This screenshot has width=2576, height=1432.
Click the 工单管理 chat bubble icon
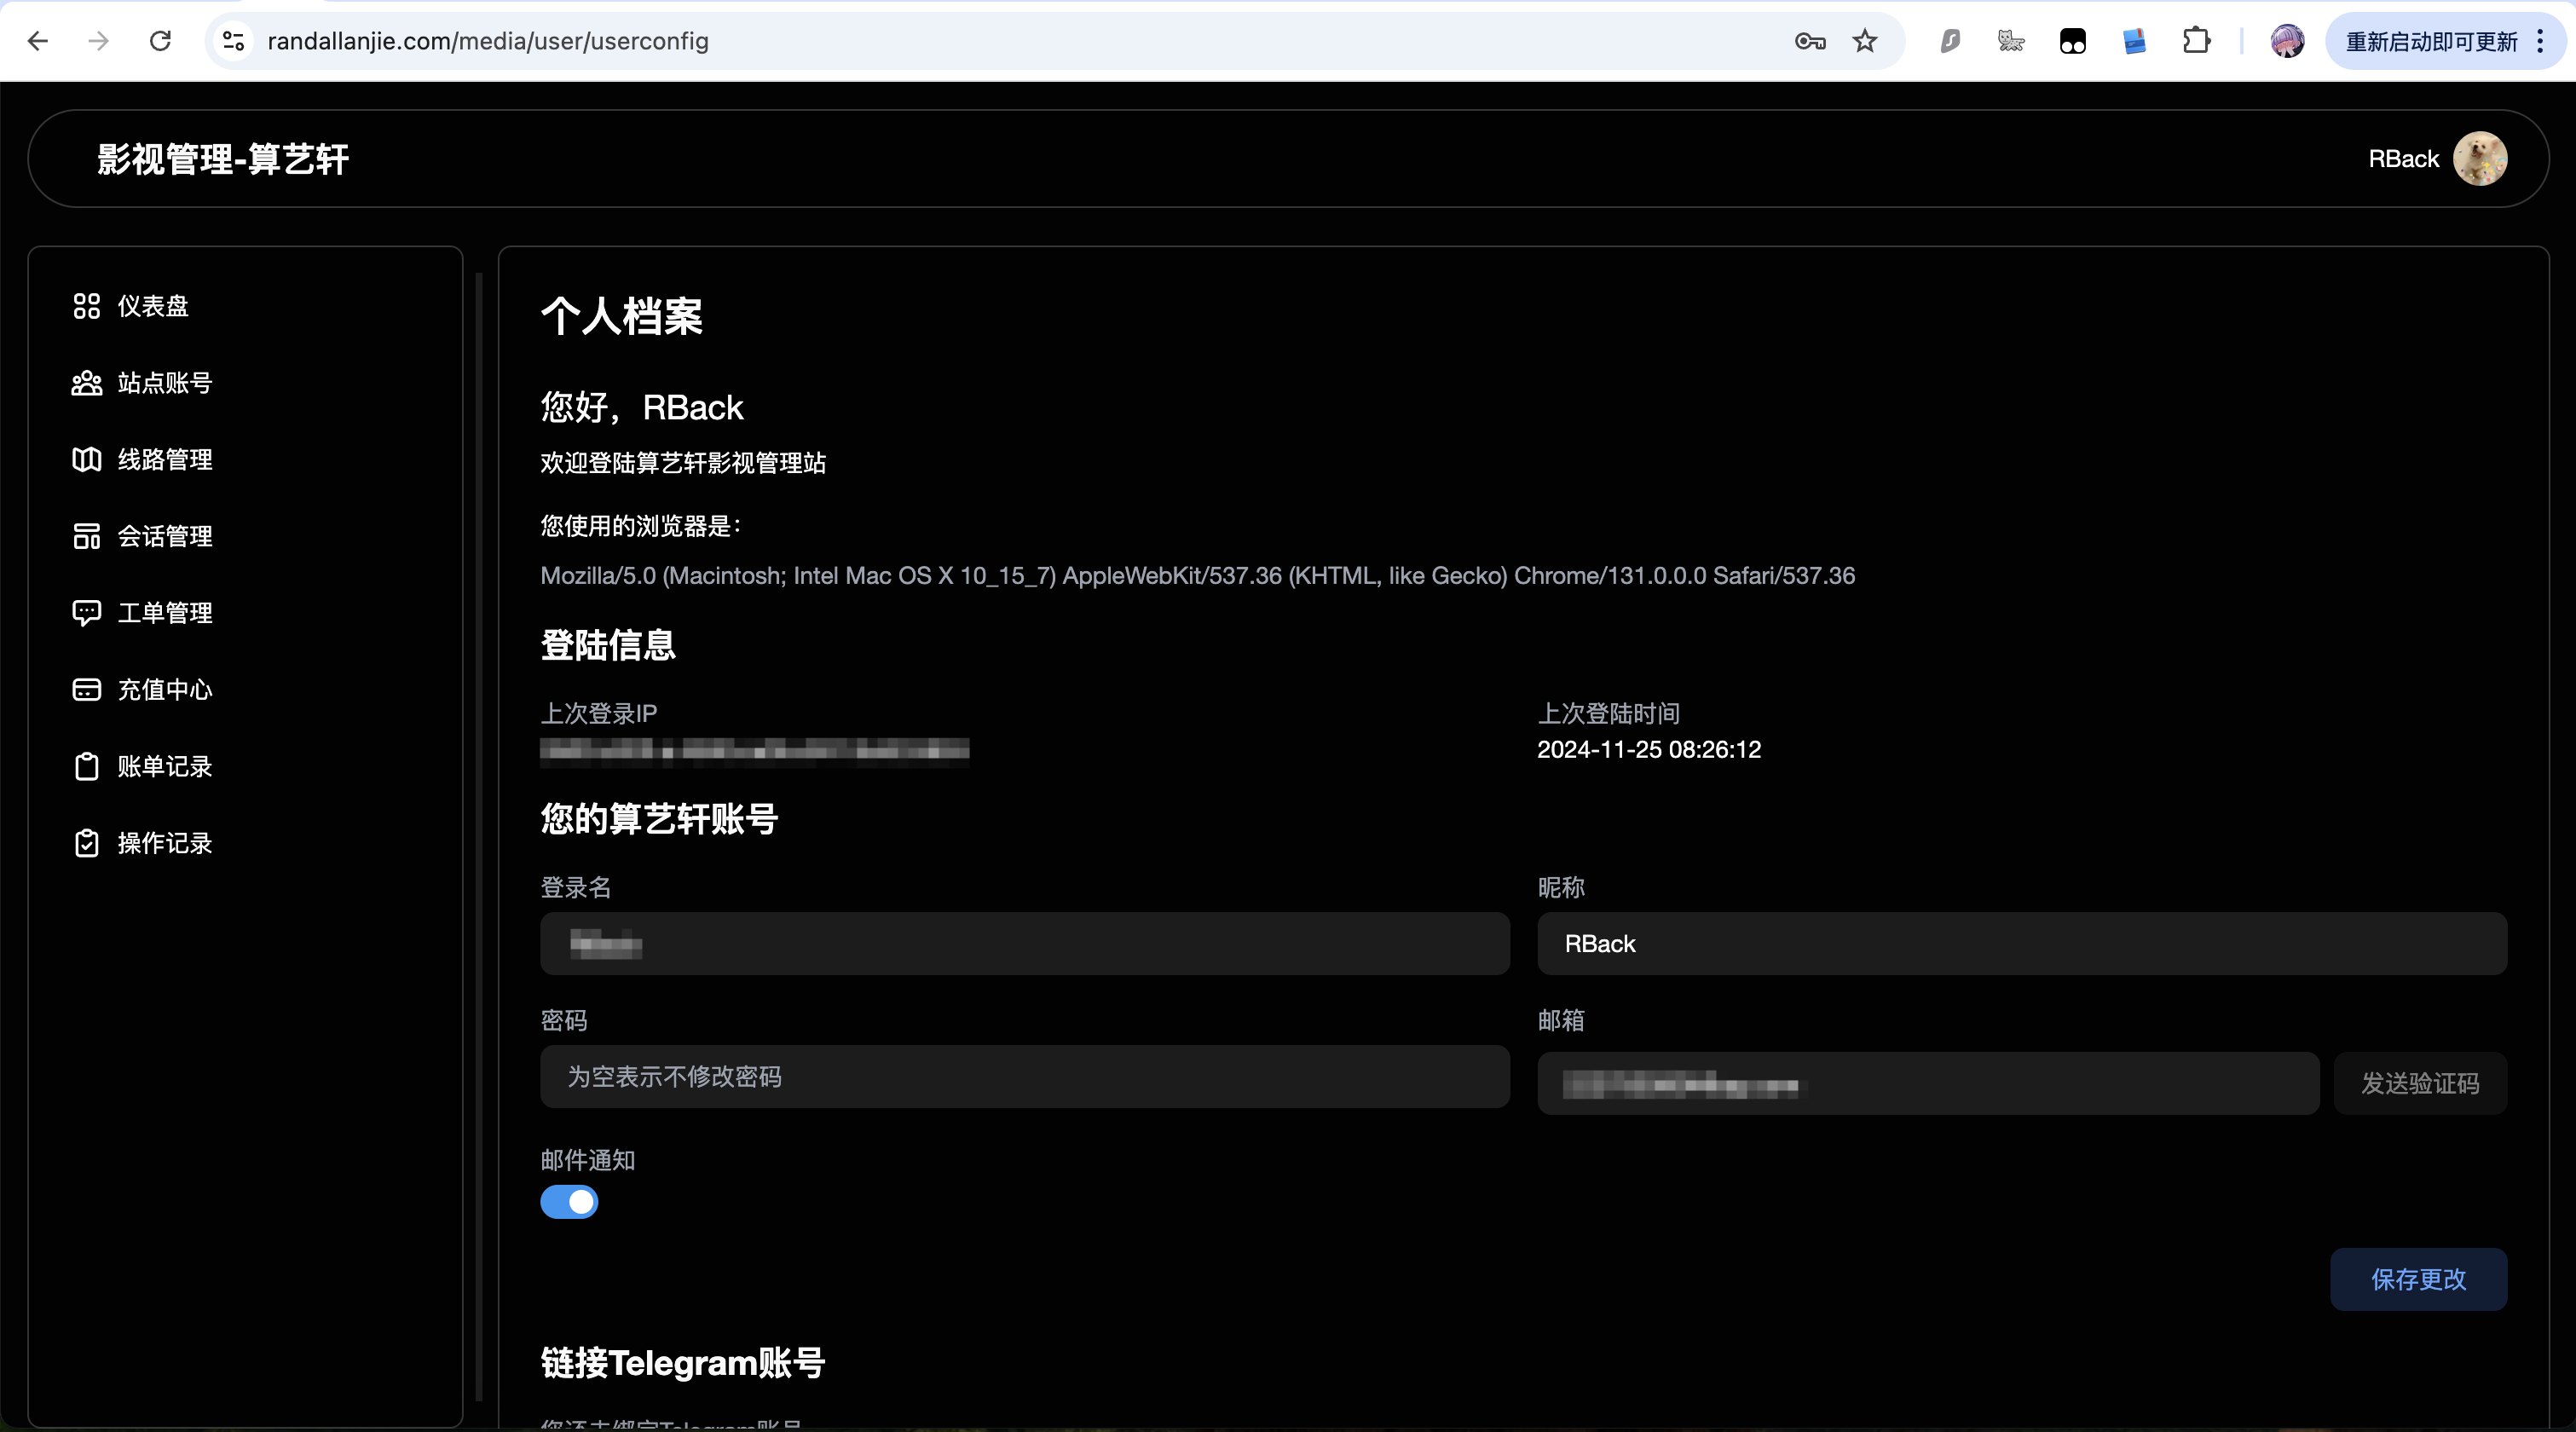point(87,613)
